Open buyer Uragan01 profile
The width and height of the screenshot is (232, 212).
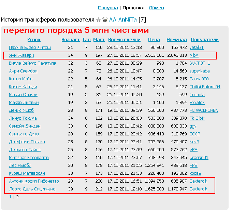coord(199,157)
